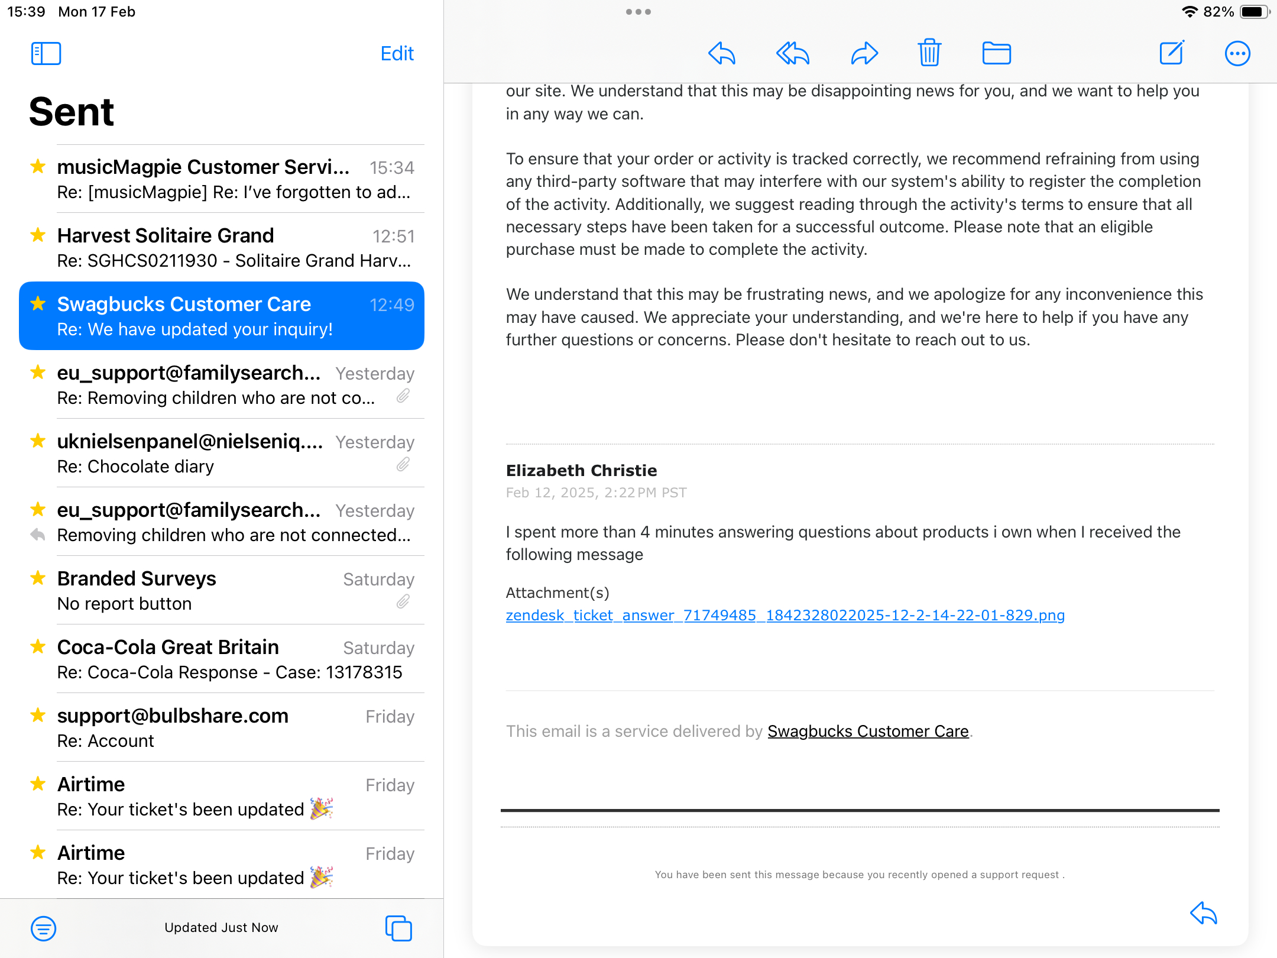Open the Swagbucks Customer Care link
Screen dimensions: 1277x958
coord(868,732)
